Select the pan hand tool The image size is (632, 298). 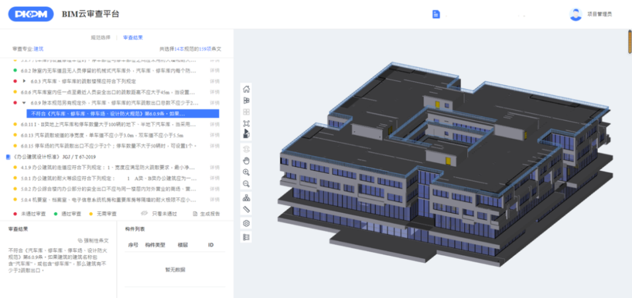point(246,160)
